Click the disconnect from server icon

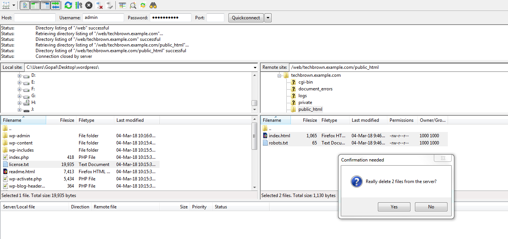click(x=99, y=5)
